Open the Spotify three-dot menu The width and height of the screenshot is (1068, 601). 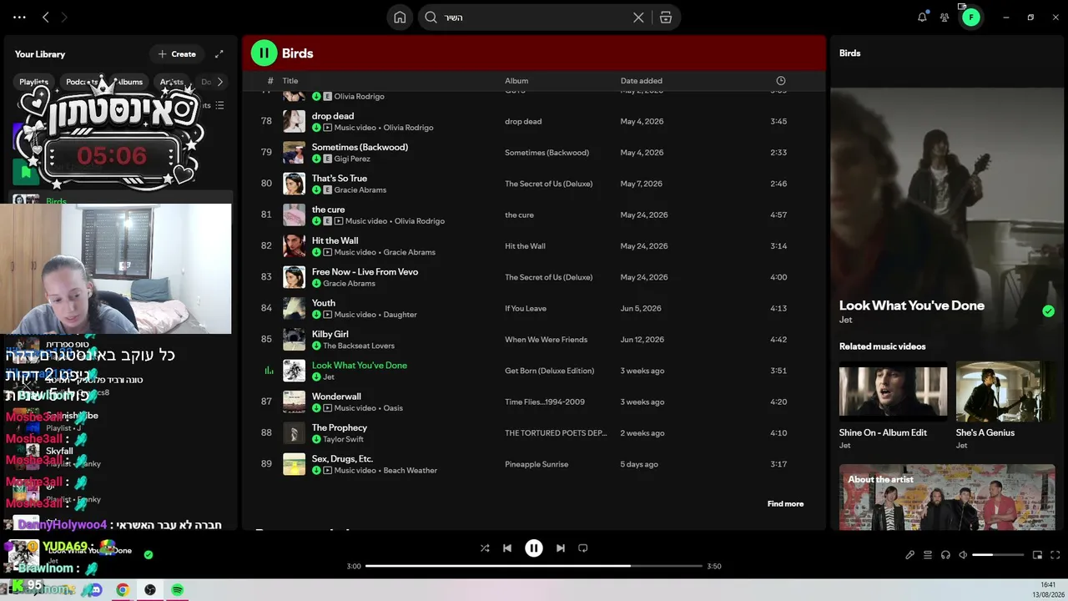[19, 17]
